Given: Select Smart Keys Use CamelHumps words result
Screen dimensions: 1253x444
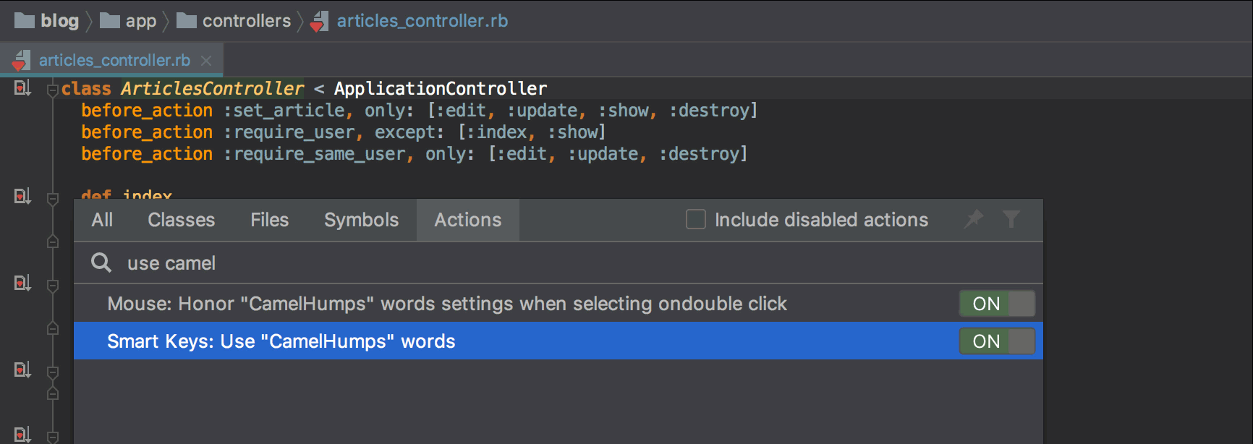Looking at the screenshot, I should point(558,341).
